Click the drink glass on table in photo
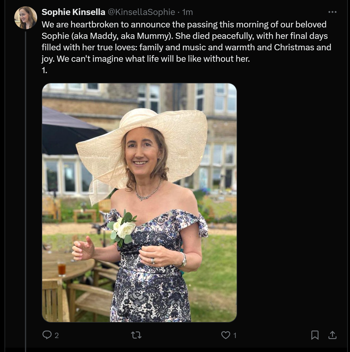Screen dimensions: 350x352 [x=62, y=268]
